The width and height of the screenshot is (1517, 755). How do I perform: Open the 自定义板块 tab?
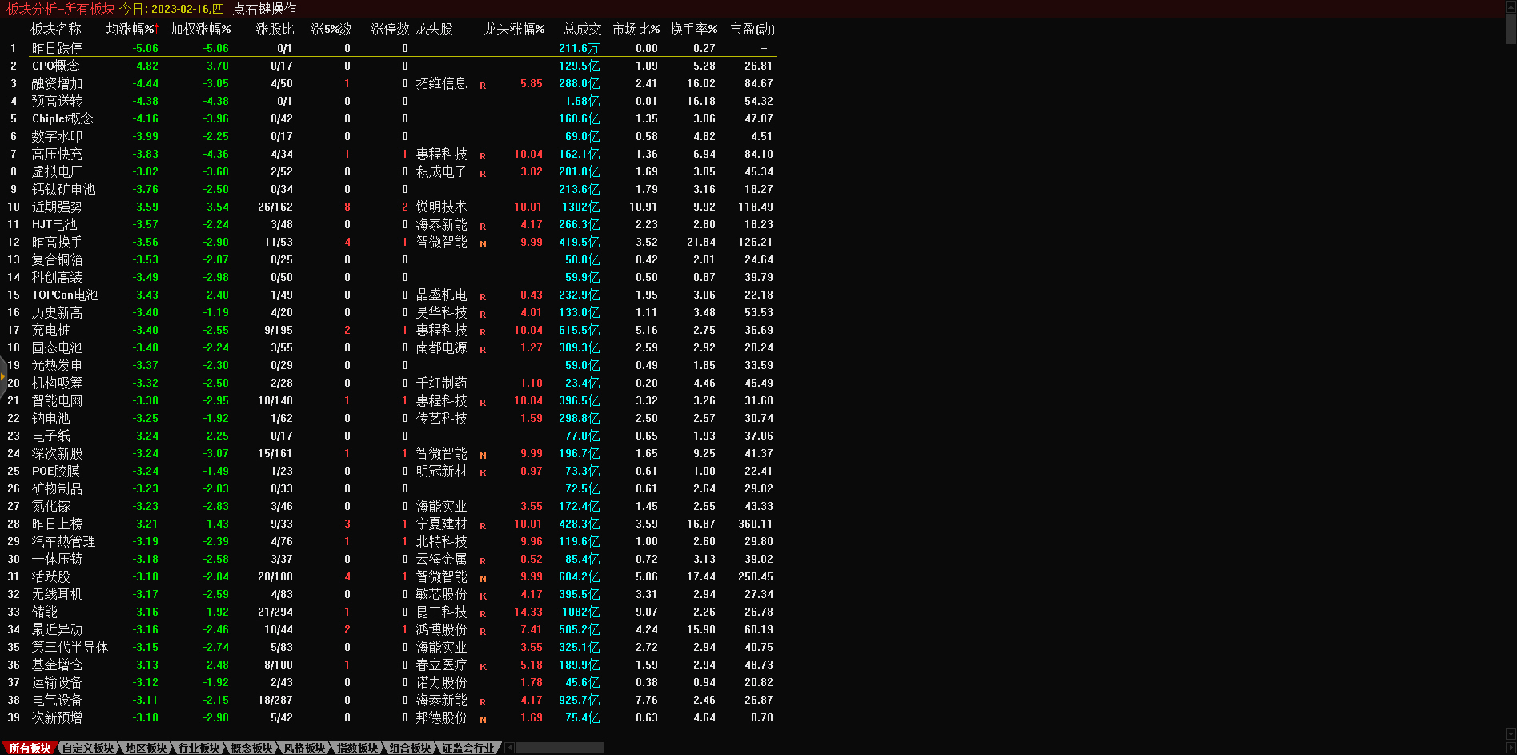[88, 748]
